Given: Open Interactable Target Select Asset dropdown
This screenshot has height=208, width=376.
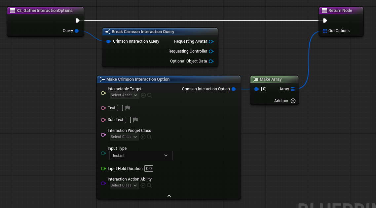Looking at the screenshot, I should [x=125, y=95].
